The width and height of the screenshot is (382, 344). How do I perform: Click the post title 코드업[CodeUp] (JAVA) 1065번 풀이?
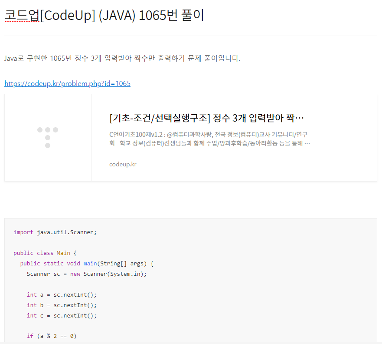tap(104, 15)
